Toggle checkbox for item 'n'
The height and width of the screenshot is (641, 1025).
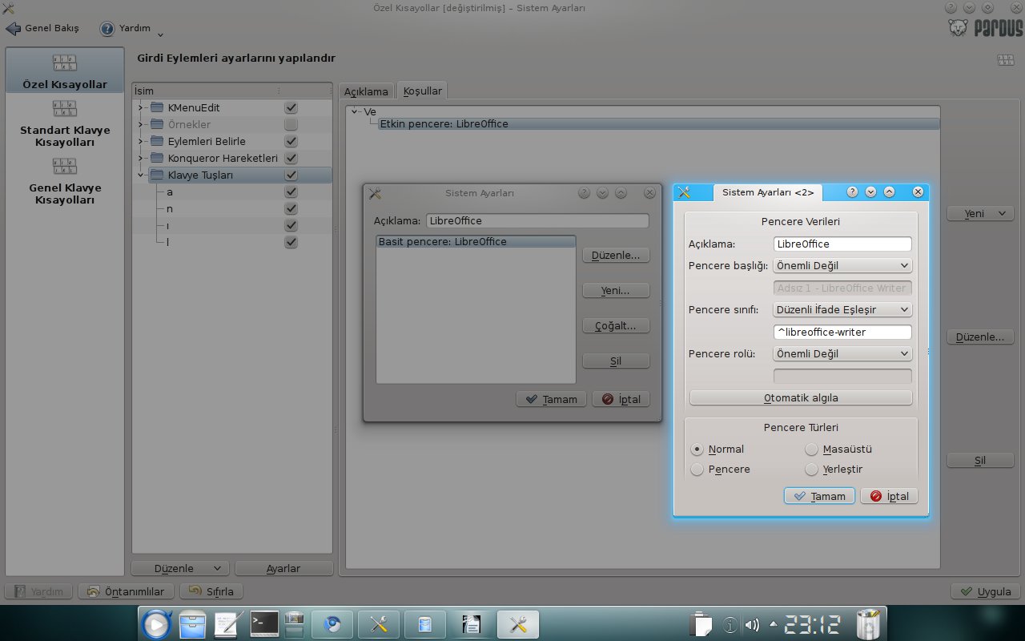click(x=291, y=208)
